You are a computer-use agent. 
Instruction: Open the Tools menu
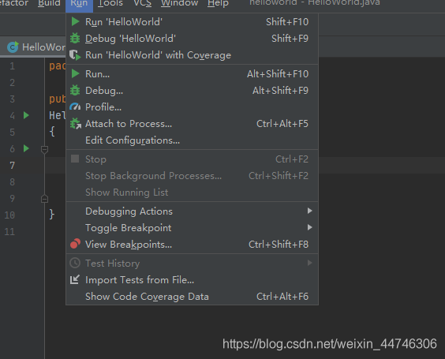(110, 3)
